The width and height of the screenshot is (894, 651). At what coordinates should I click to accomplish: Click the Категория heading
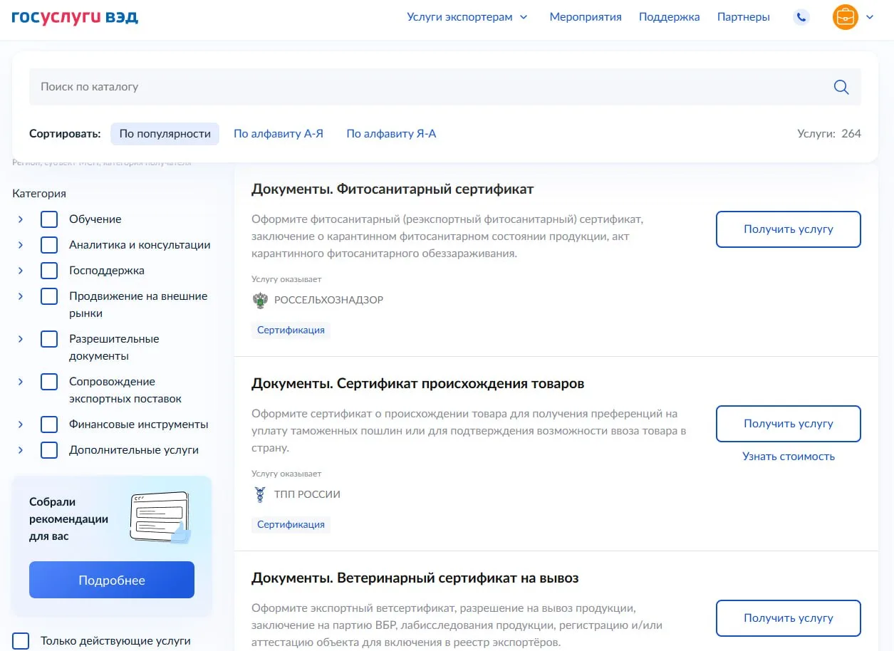click(x=39, y=194)
